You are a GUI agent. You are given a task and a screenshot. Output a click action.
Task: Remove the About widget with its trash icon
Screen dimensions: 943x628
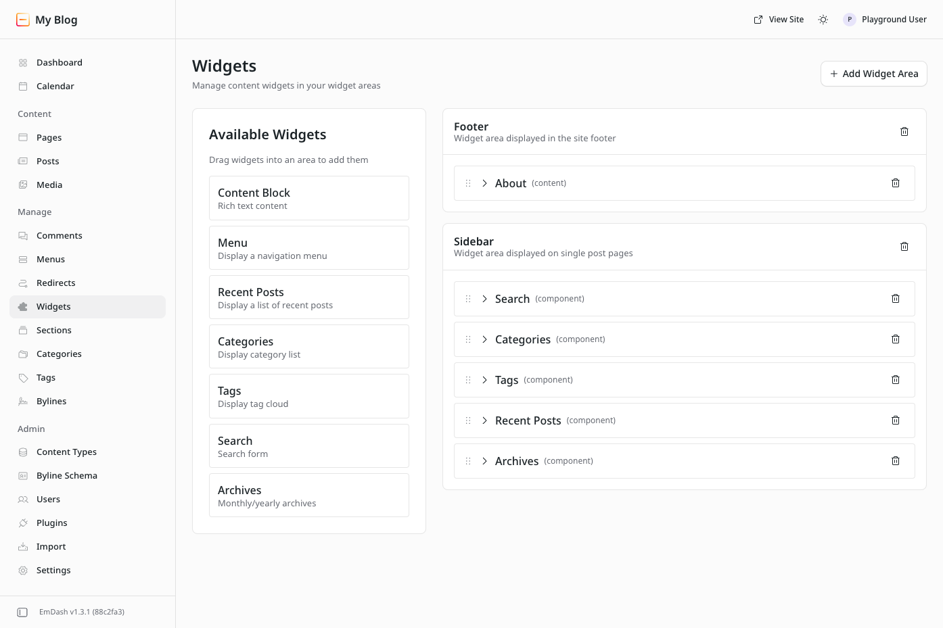click(896, 183)
